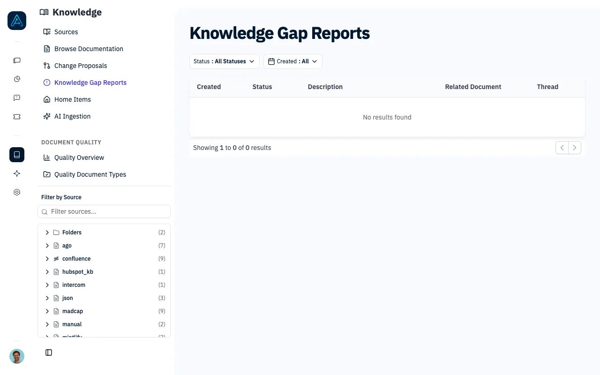Screen dimensions: 600x375
Task: Click the Knowledge Gap Reports page heading
Action: click(x=280, y=33)
